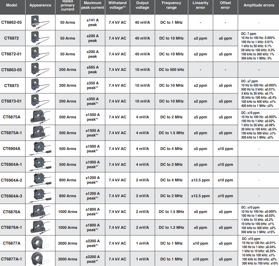View the CT6876A product image
The height and width of the screenshot is (266, 279).
click(x=40, y=212)
